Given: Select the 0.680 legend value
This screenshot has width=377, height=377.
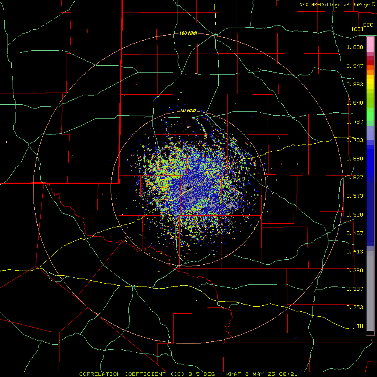Looking at the screenshot, I should pos(355,159).
